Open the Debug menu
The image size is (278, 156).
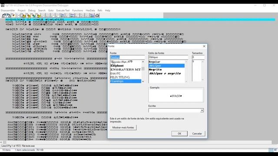(x=32, y=10)
